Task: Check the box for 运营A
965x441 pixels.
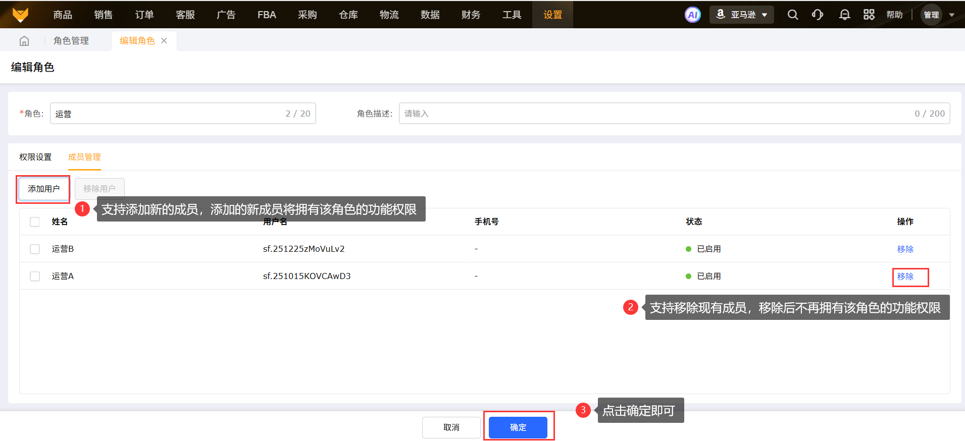Action: pos(35,277)
